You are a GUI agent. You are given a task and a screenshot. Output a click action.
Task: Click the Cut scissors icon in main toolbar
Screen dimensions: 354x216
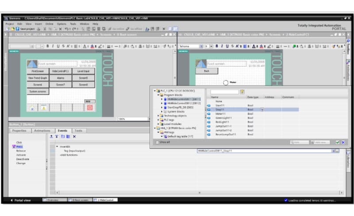(45, 29)
